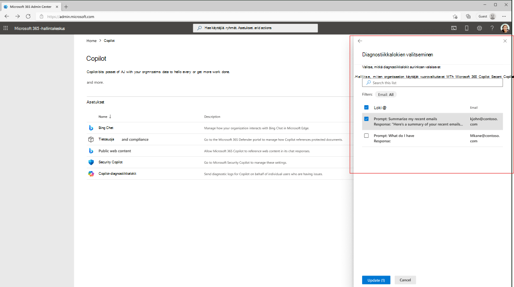
Task: Click Mkane@contoso.com email cell
Action: coord(485,138)
